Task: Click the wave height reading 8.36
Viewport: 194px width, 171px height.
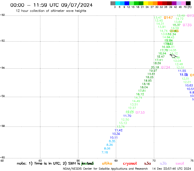Action: click(110, 145)
